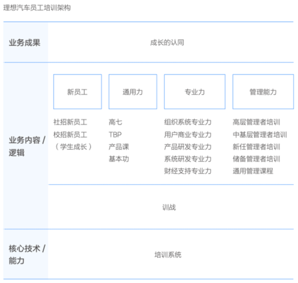Click the title 理想汽车员工培训架构
The width and height of the screenshot is (298, 283).
pyautogui.click(x=37, y=8)
